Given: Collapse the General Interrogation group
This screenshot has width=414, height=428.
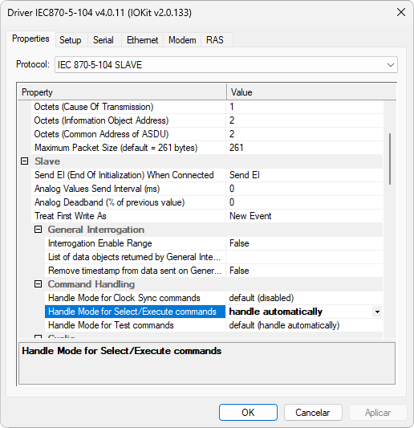Looking at the screenshot, I should point(39,230).
